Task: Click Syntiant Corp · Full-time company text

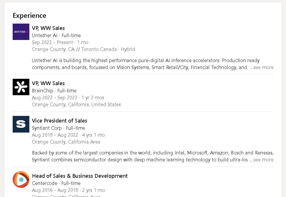Action: 58,128
